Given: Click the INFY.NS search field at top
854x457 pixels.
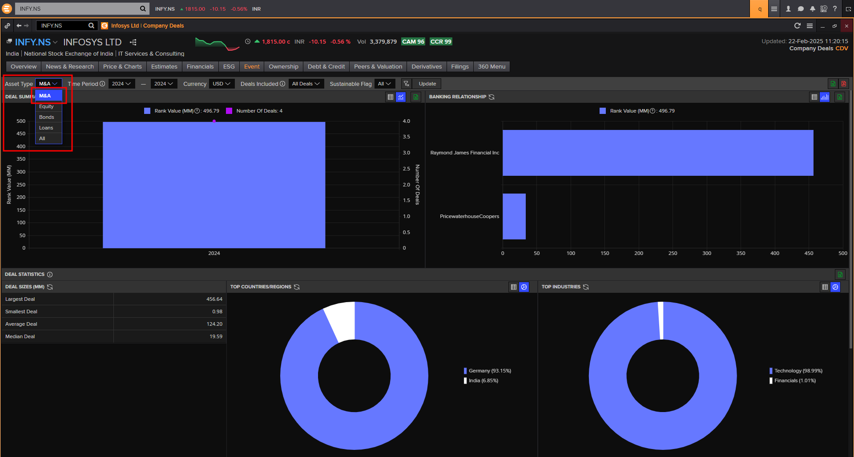Looking at the screenshot, I should (78, 9).
